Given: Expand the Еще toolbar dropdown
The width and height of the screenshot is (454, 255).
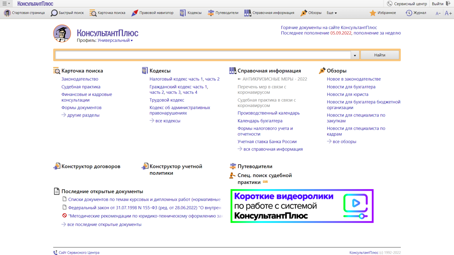Looking at the screenshot, I should point(332,13).
